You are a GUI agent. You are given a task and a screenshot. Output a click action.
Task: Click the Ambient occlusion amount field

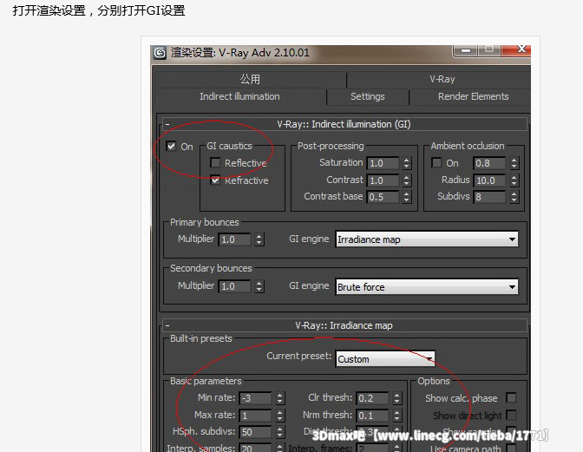(489, 163)
